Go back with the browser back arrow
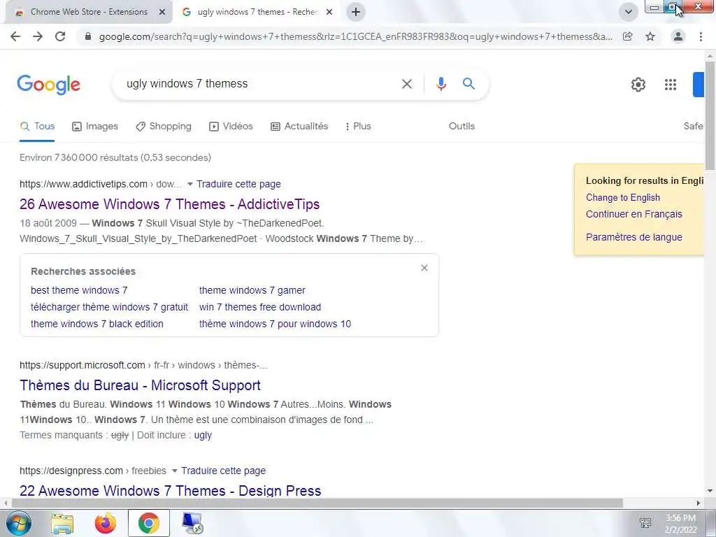 [x=15, y=36]
